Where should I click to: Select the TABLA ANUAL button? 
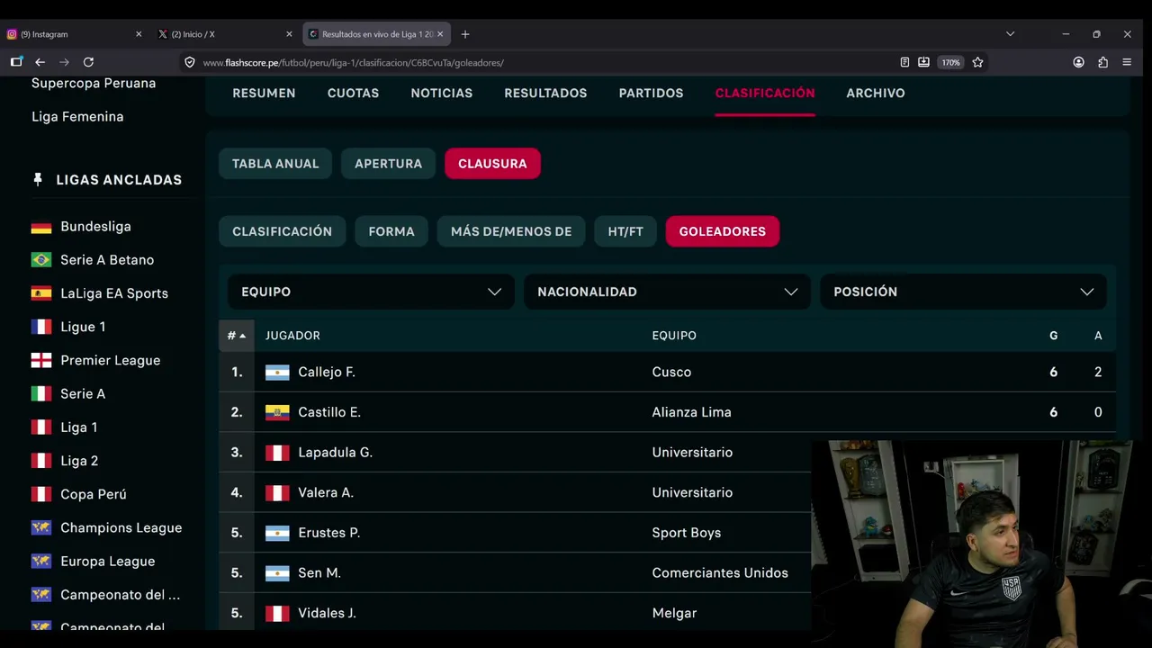click(275, 164)
